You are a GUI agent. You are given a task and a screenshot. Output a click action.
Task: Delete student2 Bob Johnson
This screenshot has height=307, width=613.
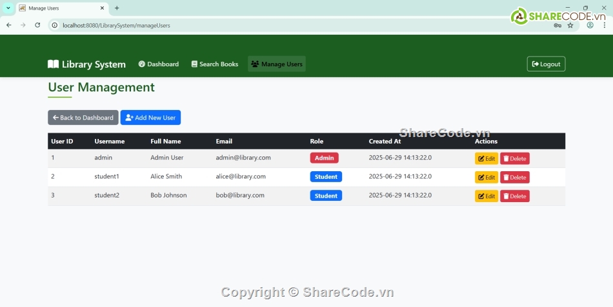[515, 196]
